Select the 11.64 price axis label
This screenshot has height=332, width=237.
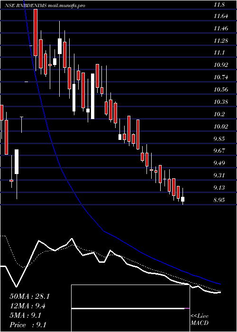click(221, 16)
